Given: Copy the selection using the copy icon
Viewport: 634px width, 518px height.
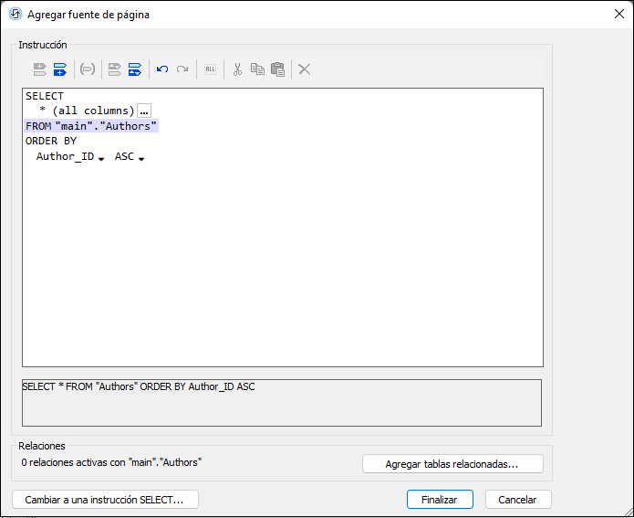Looking at the screenshot, I should (x=257, y=69).
